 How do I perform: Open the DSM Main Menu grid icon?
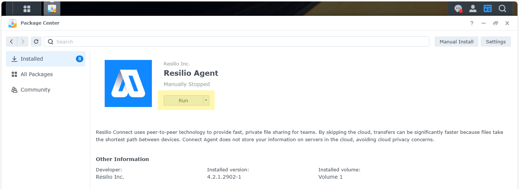[x=27, y=8]
